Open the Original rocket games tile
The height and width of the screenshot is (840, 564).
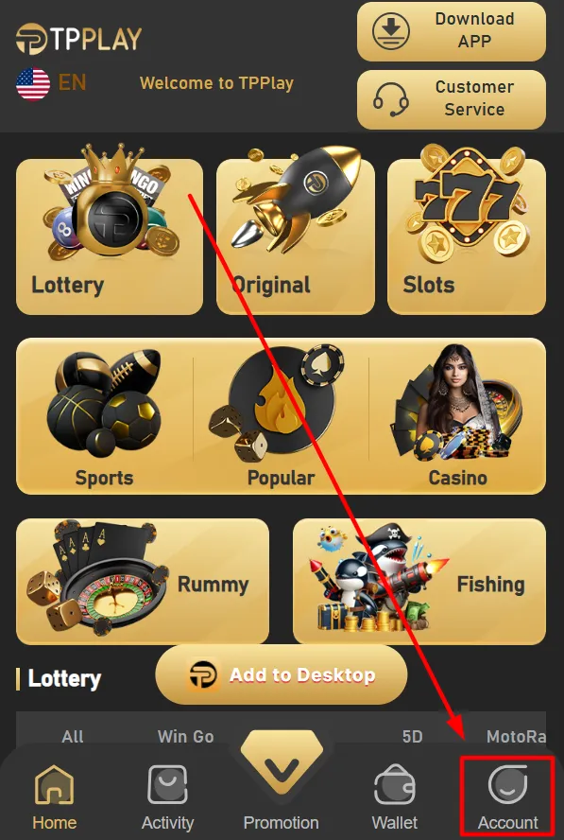[296, 236]
